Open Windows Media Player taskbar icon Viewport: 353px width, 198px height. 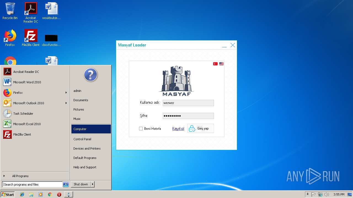[x=41, y=194]
